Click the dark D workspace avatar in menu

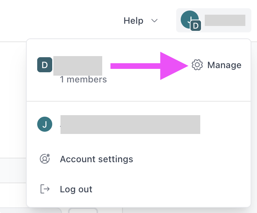tap(44, 65)
